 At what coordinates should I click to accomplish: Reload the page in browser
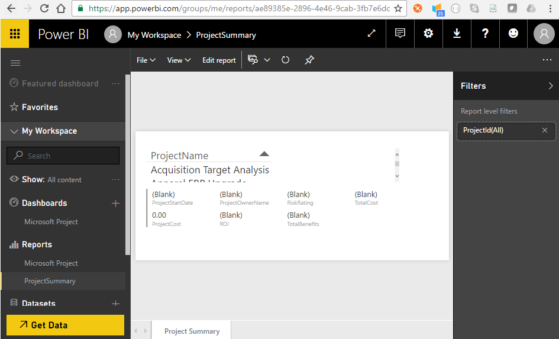44,8
